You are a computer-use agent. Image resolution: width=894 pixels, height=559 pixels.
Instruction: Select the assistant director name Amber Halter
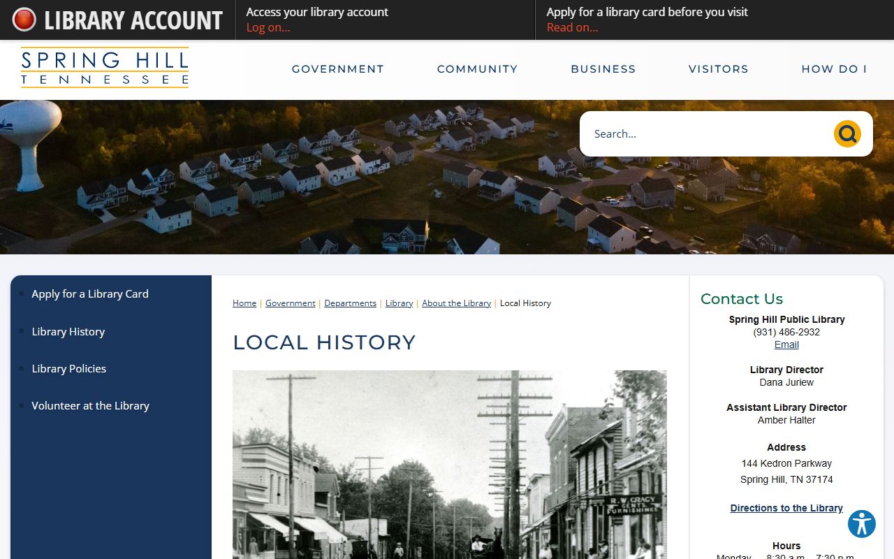click(786, 420)
